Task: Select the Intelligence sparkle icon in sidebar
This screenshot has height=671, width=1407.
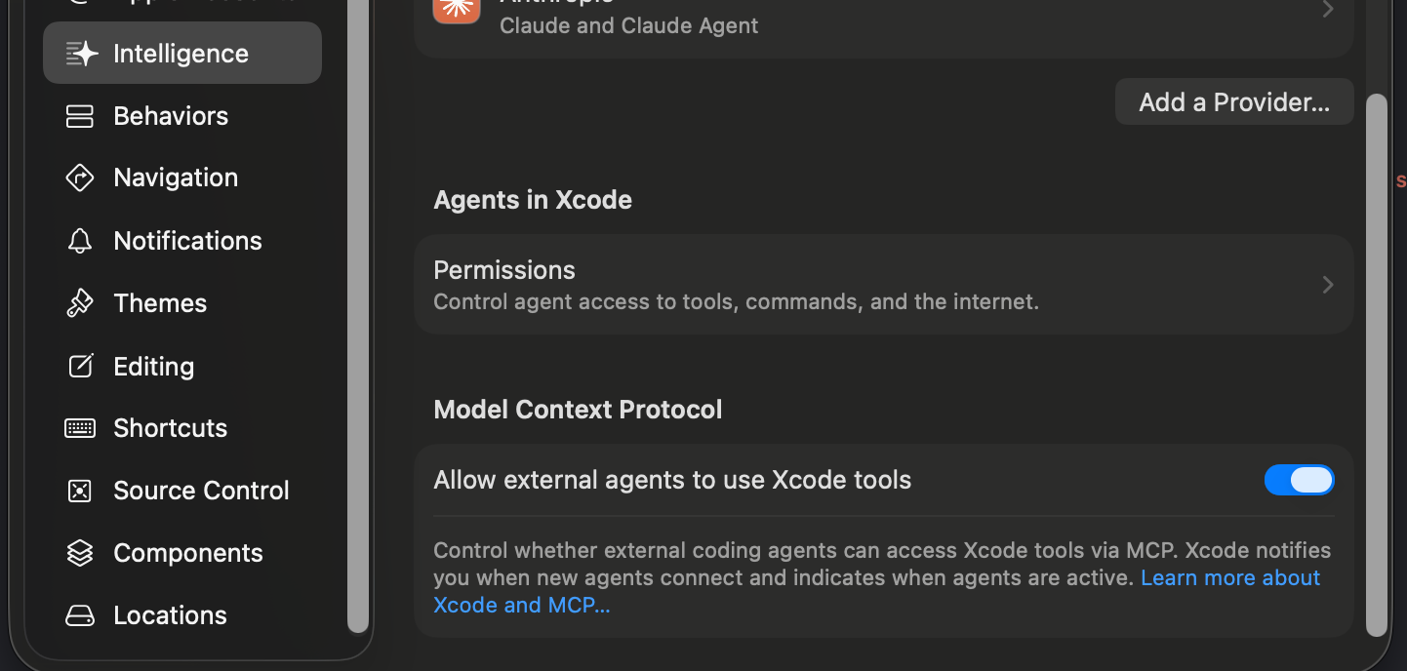Action: pyautogui.click(x=80, y=54)
